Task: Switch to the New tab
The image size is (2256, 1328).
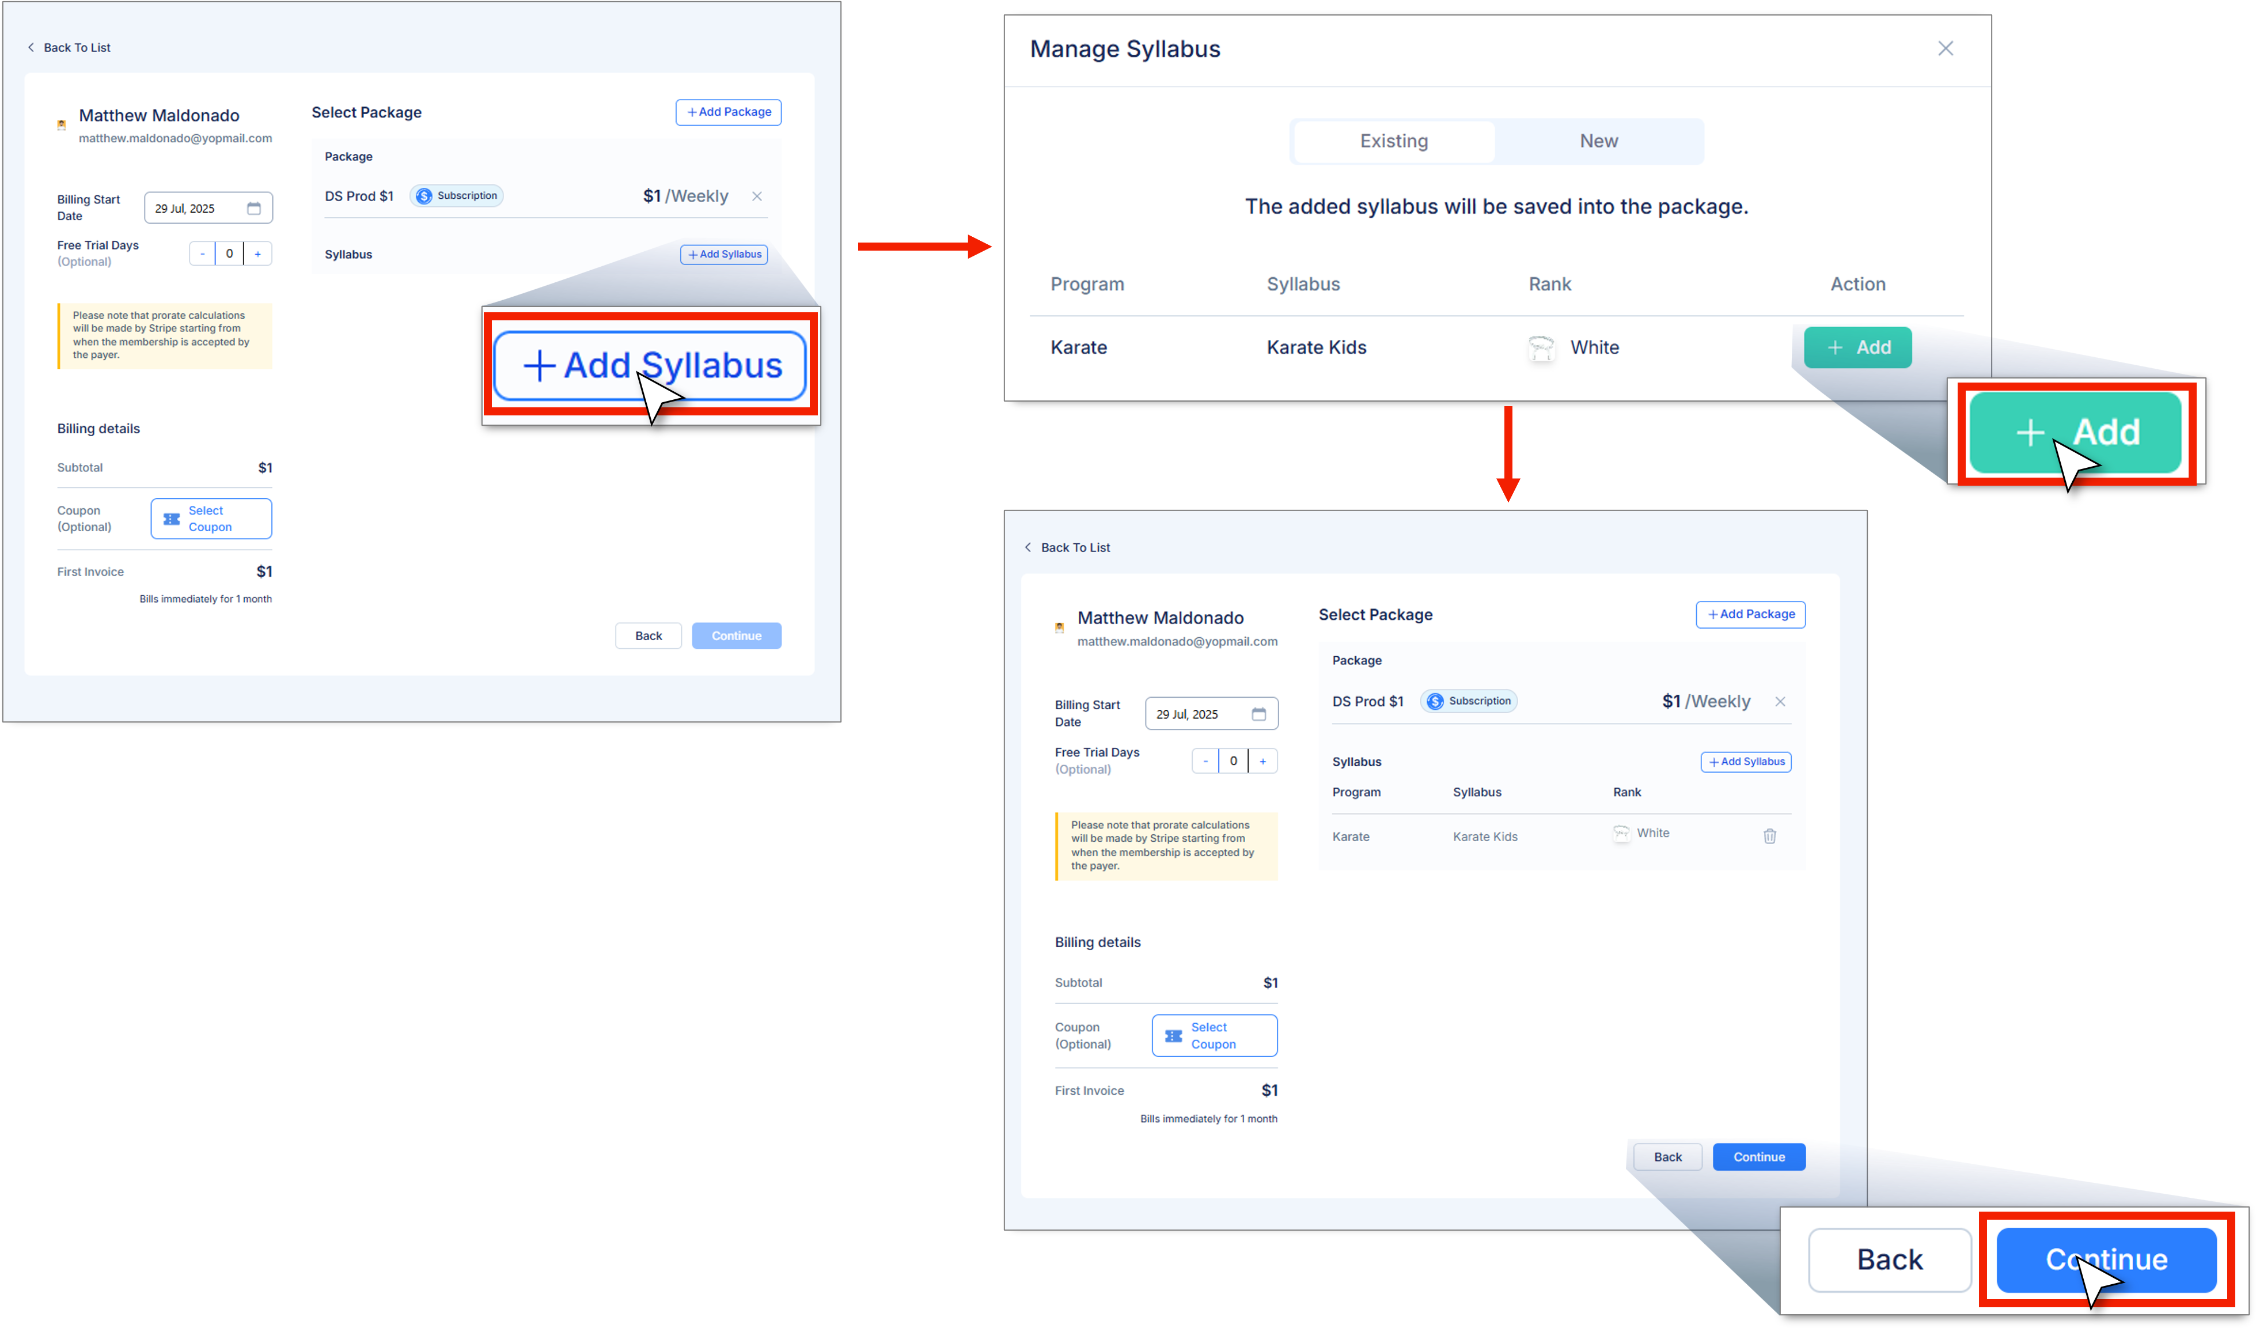Action: point(1598,142)
